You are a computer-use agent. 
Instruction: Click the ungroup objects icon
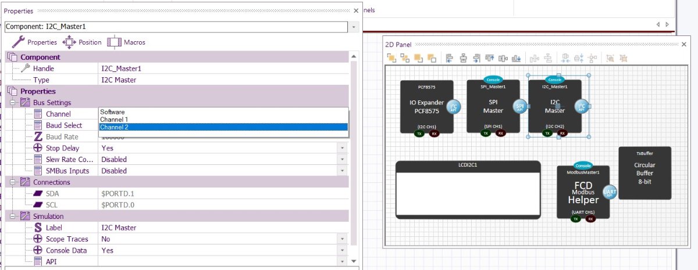[624, 58]
